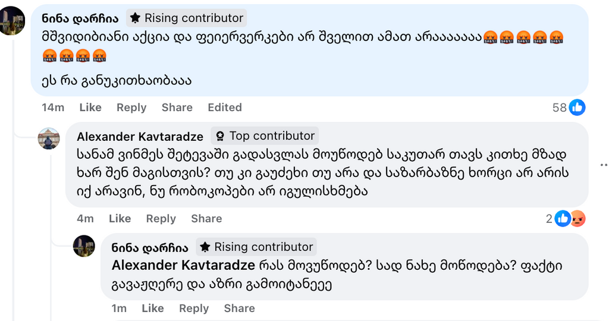Open ნინა დარჩია's avatar on the top comment

click(x=11, y=21)
